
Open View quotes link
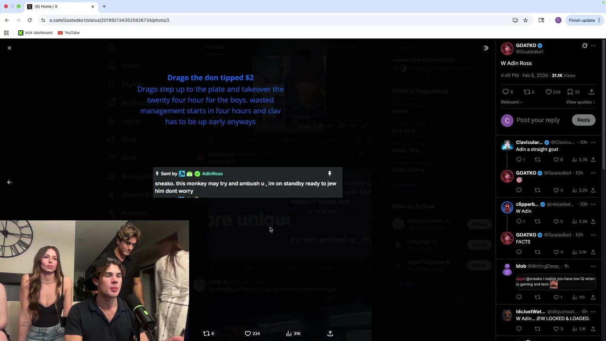[580, 102]
